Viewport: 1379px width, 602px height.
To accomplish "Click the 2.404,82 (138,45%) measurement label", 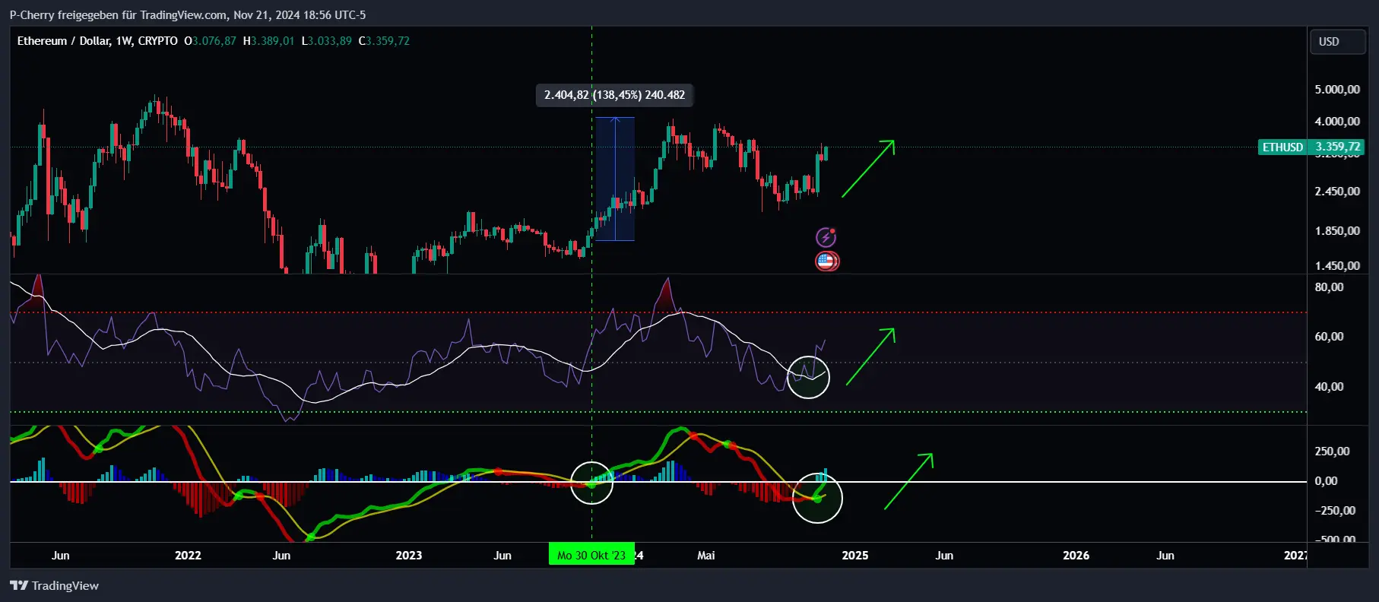I will (x=614, y=95).
